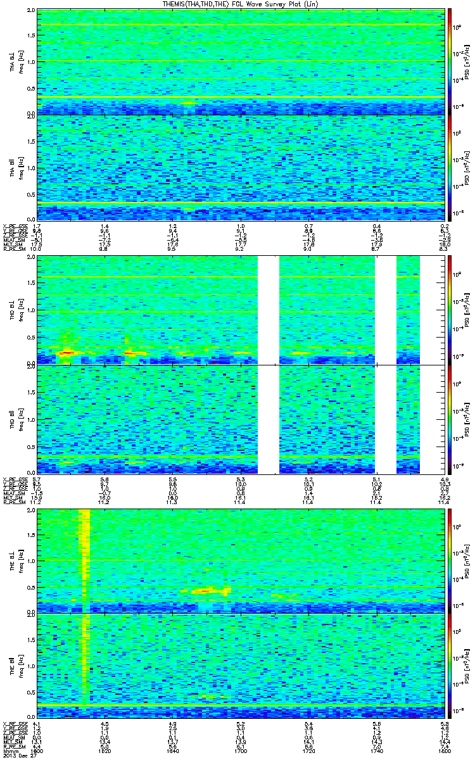Select the THD B-perpendicular panel color bar

click(450, 309)
